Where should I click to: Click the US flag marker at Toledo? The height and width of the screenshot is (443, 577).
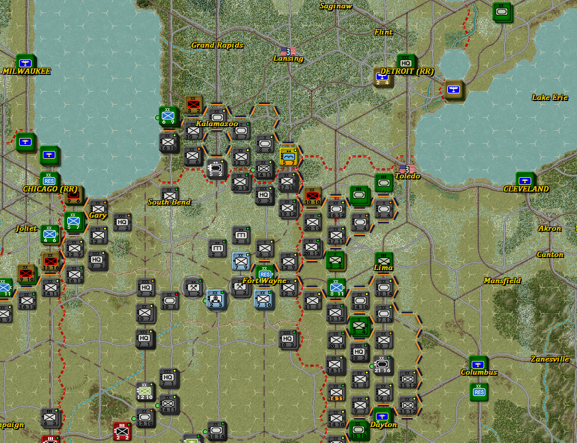[407, 169]
